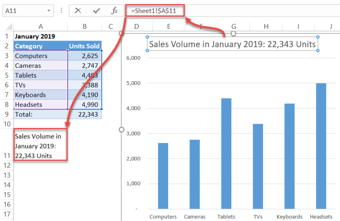Select cell A11 with sales volume text

click(x=41, y=145)
